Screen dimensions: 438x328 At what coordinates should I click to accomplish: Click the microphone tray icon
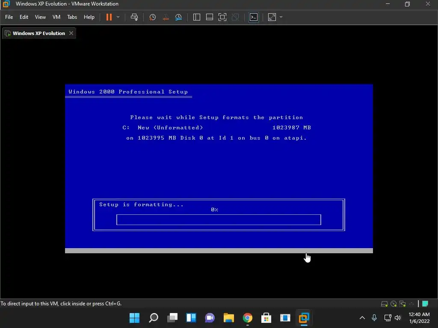tap(374, 318)
